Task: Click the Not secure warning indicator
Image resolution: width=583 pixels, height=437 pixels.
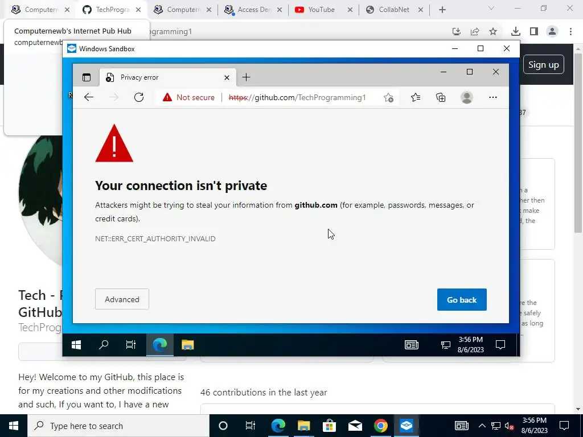Action: [188, 97]
